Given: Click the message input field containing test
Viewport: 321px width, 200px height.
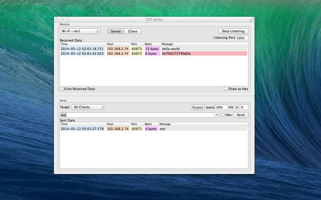Looking at the screenshot, I should click(x=137, y=115).
